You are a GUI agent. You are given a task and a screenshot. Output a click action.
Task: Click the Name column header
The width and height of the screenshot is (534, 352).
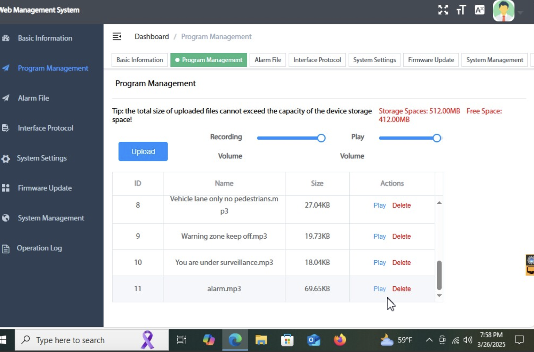224,183
